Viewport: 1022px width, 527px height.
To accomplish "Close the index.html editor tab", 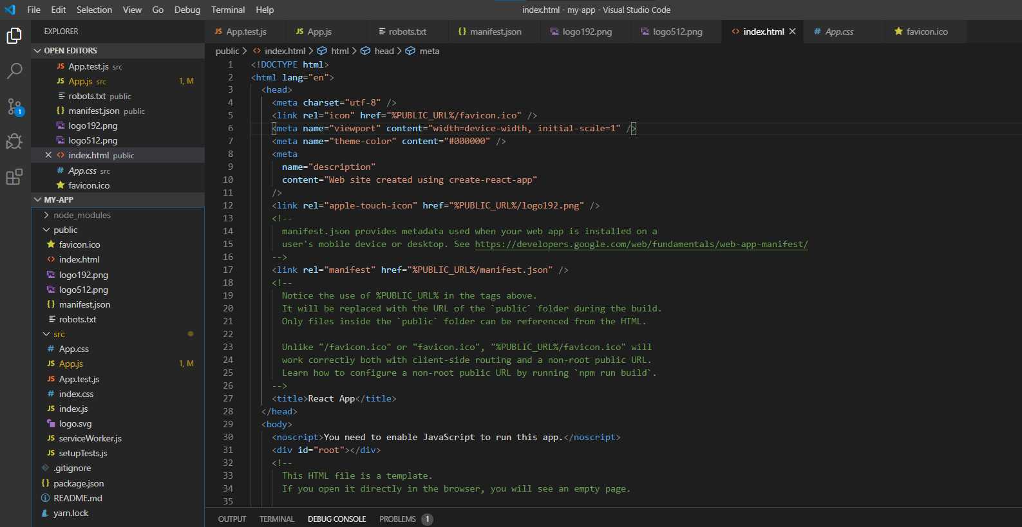I will coord(792,32).
